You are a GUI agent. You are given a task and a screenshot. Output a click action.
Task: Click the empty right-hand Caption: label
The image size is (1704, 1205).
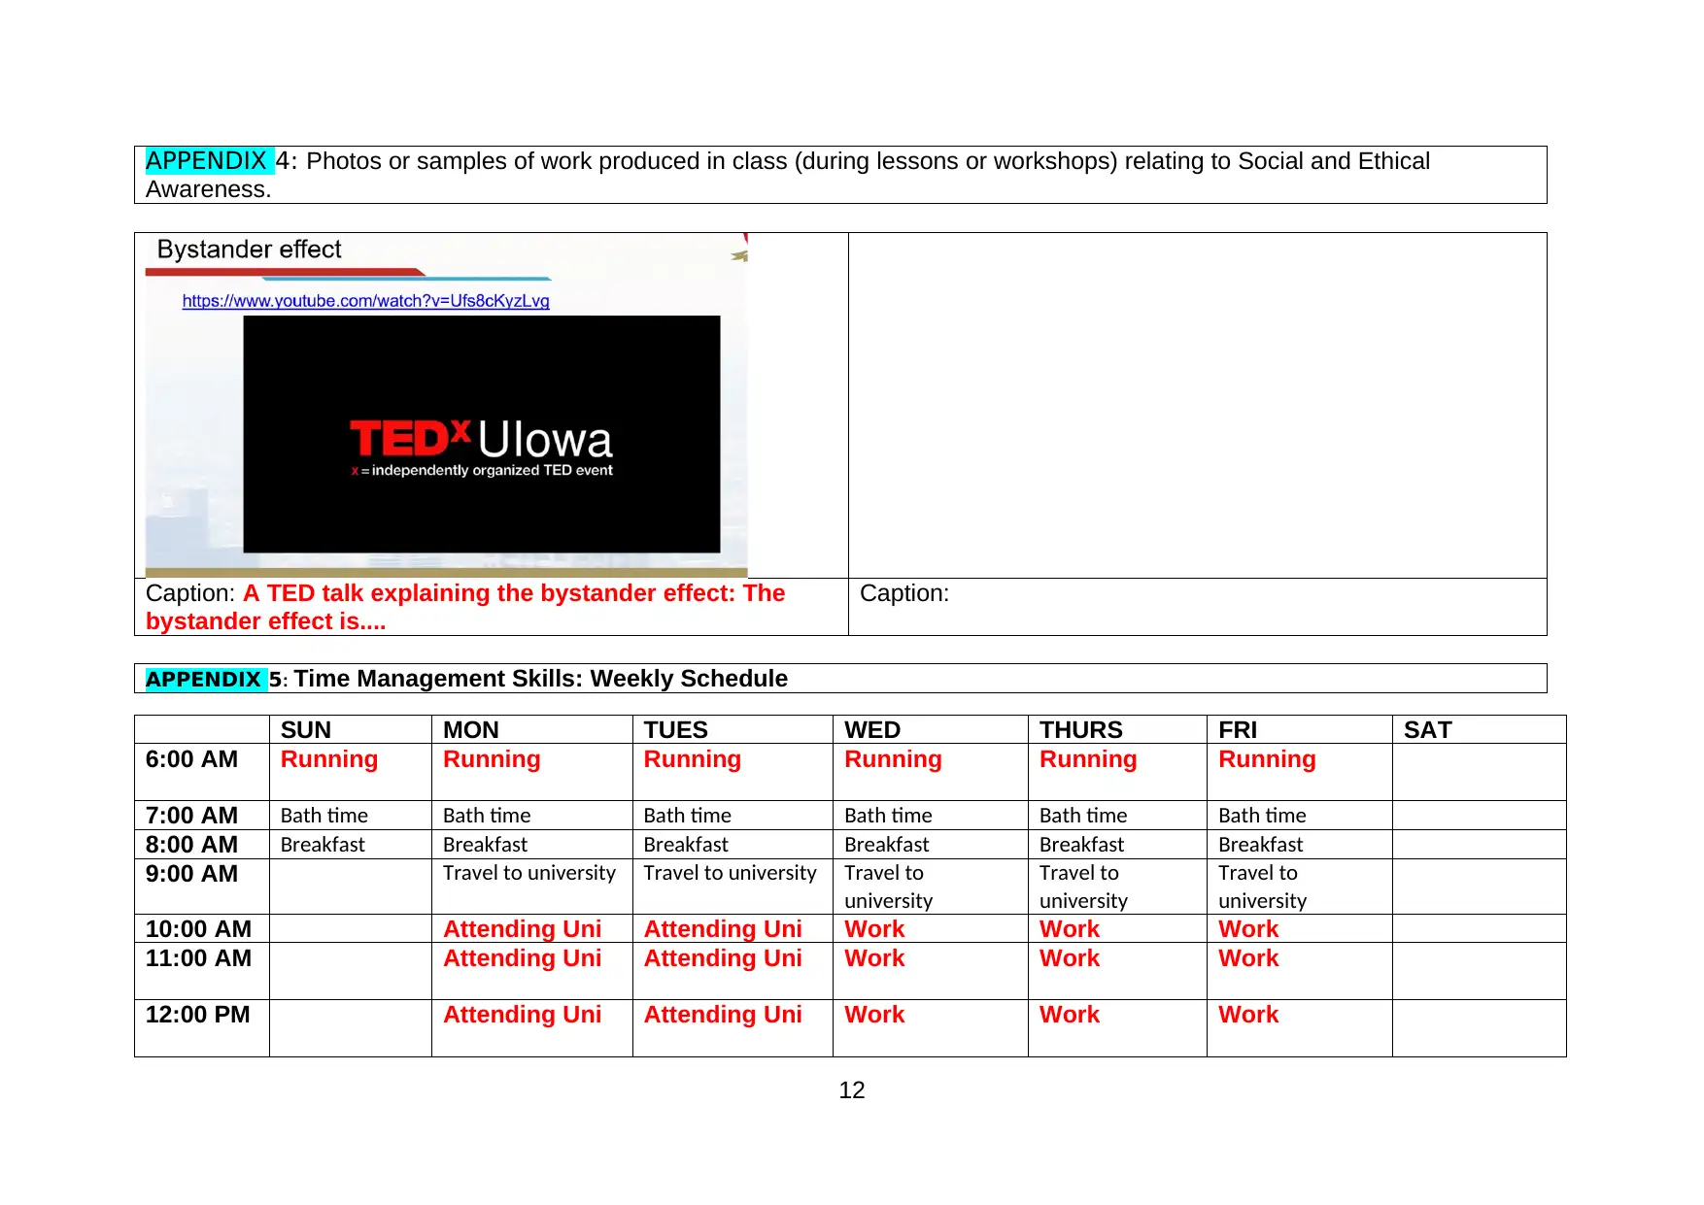coord(904,593)
